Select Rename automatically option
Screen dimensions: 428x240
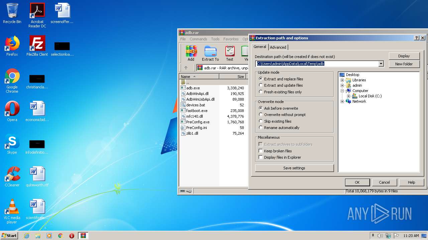279,128
